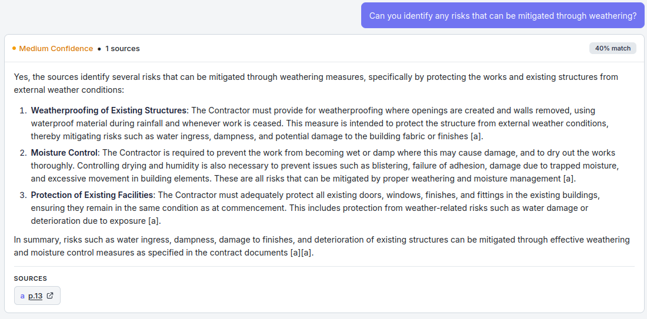Screen dimensions: 647x319
Task: Click the '40% match' badge
Action: click(612, 48)
